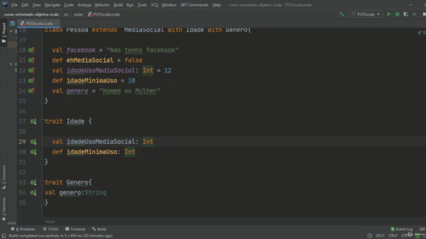Screen dimensions: 426x239
Task: Click the tool windows quick access icon
Action: tap(4, 236)
